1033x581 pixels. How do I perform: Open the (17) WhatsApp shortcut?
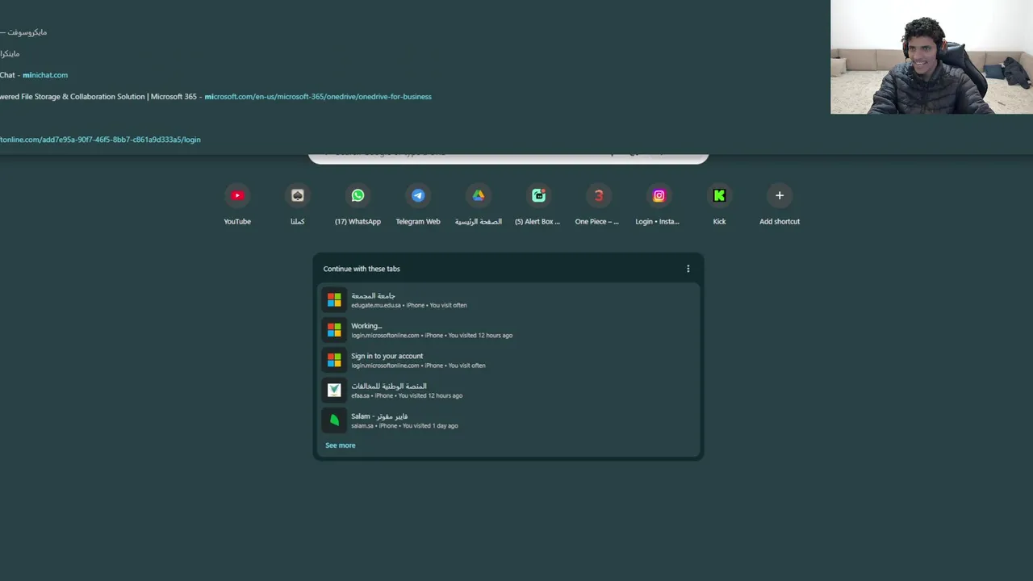358,205
